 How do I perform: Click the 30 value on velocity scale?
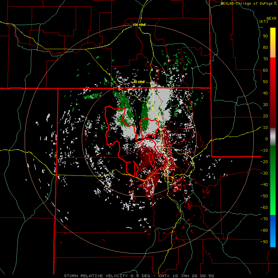(x=265, y=105)
